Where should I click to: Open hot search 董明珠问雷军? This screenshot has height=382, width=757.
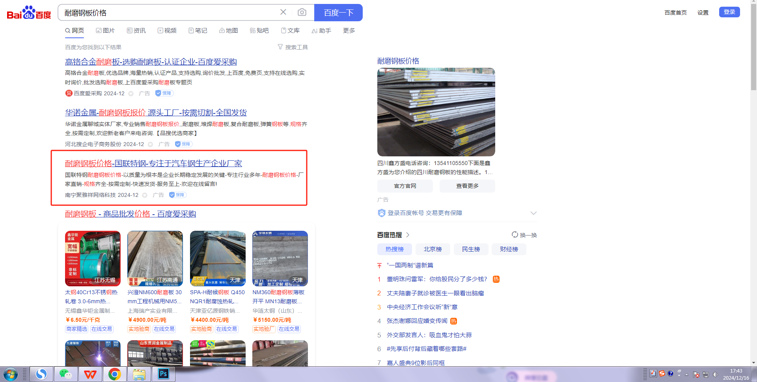point(437,279)
